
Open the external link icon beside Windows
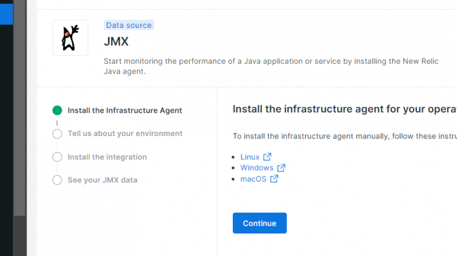(281, 168)
